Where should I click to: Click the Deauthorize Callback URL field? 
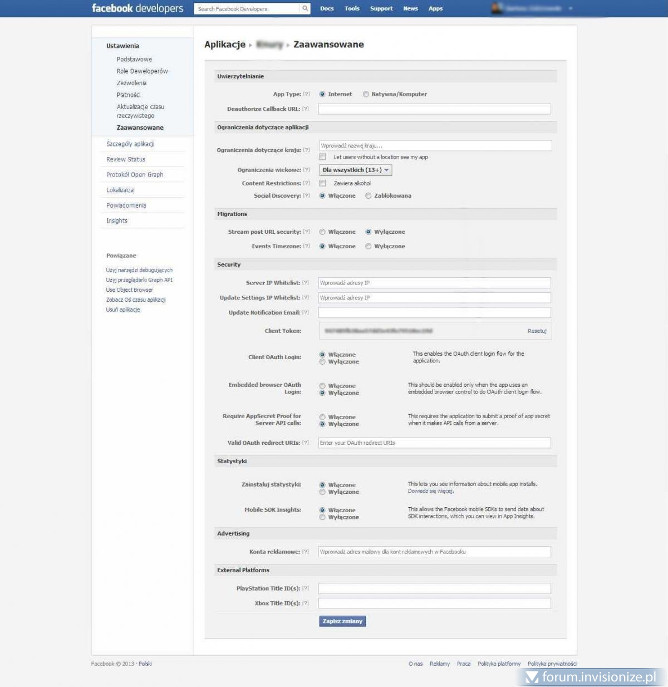(x=434, y=109)
